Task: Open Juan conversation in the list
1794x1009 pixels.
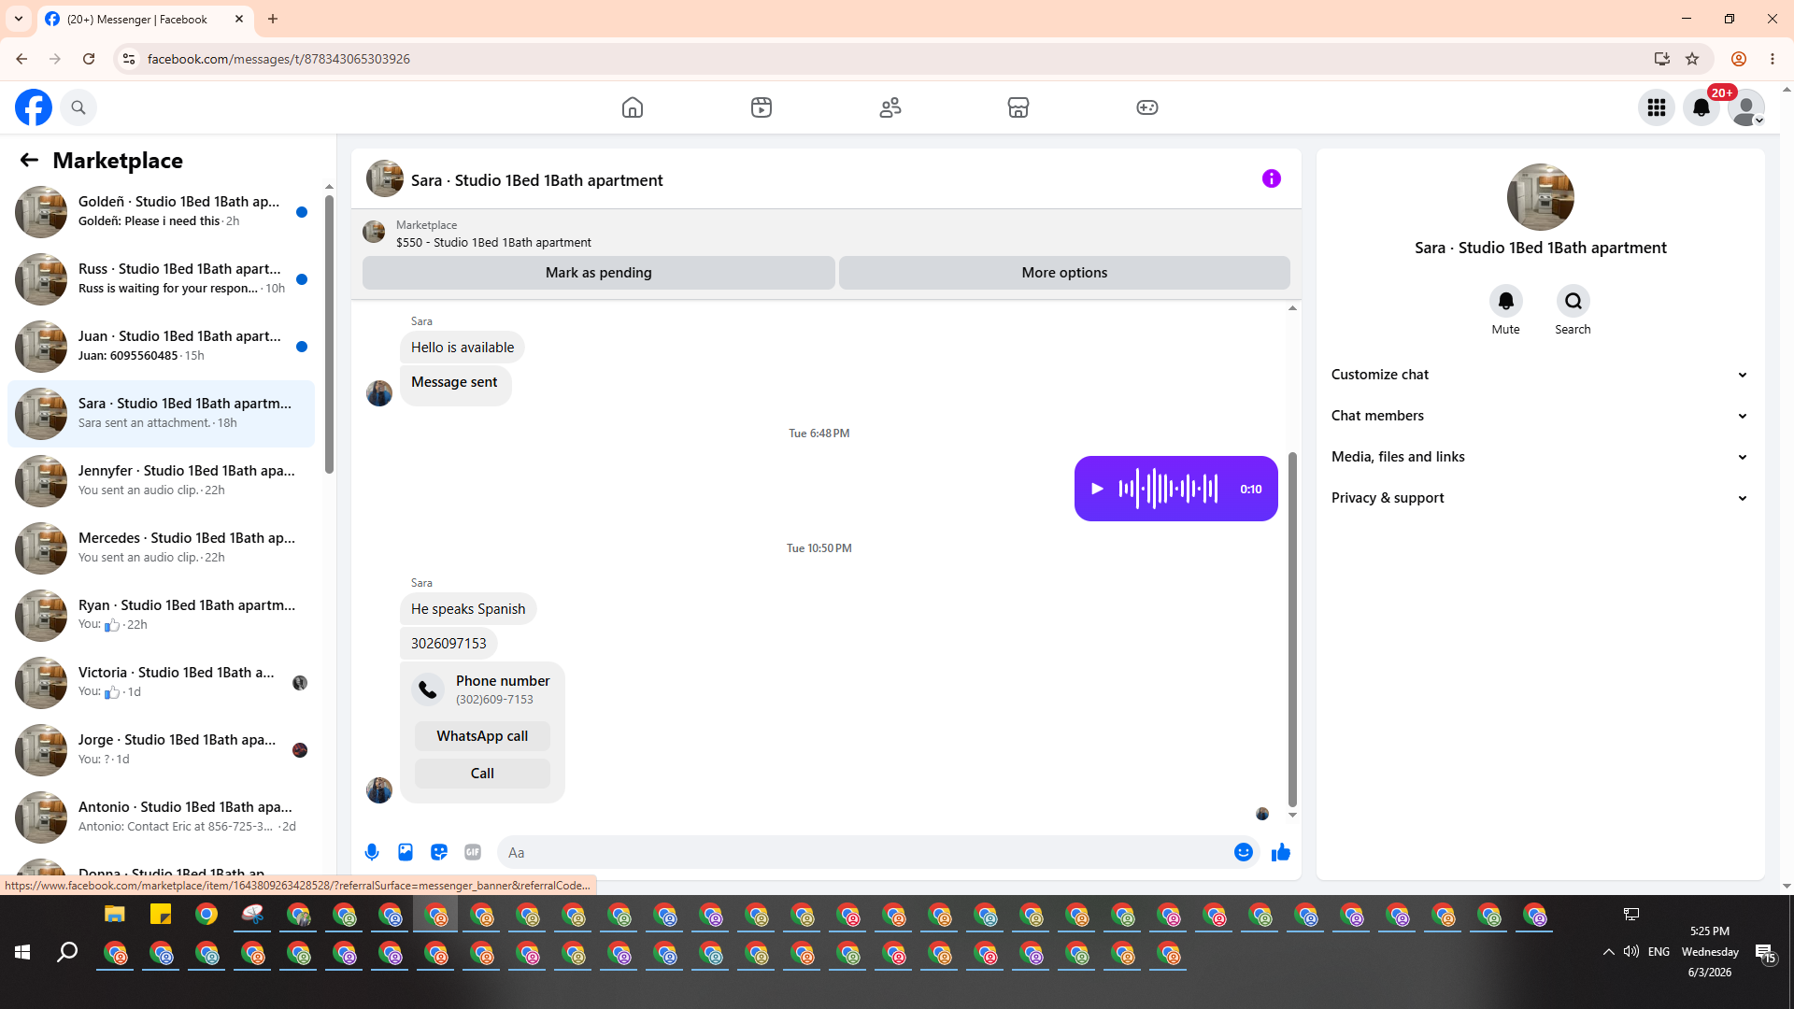Action: 161,347
